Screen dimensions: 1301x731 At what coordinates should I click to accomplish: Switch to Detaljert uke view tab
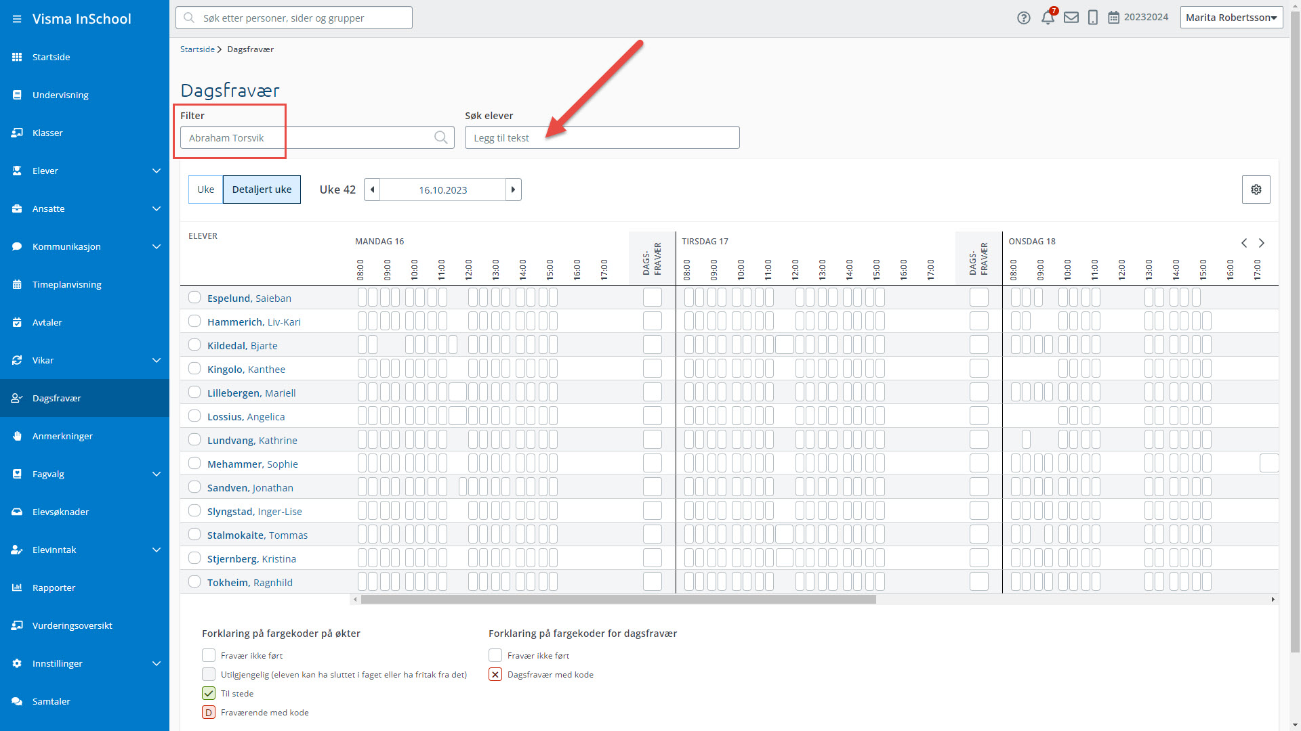pos(262,190)
